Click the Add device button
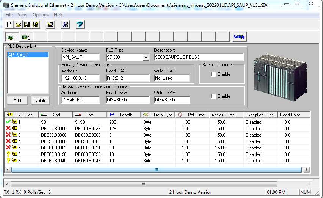 17,101
